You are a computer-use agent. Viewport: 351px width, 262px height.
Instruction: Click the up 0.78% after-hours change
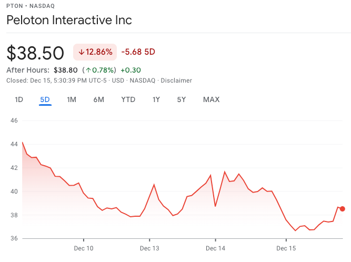(x=99, y=70)
